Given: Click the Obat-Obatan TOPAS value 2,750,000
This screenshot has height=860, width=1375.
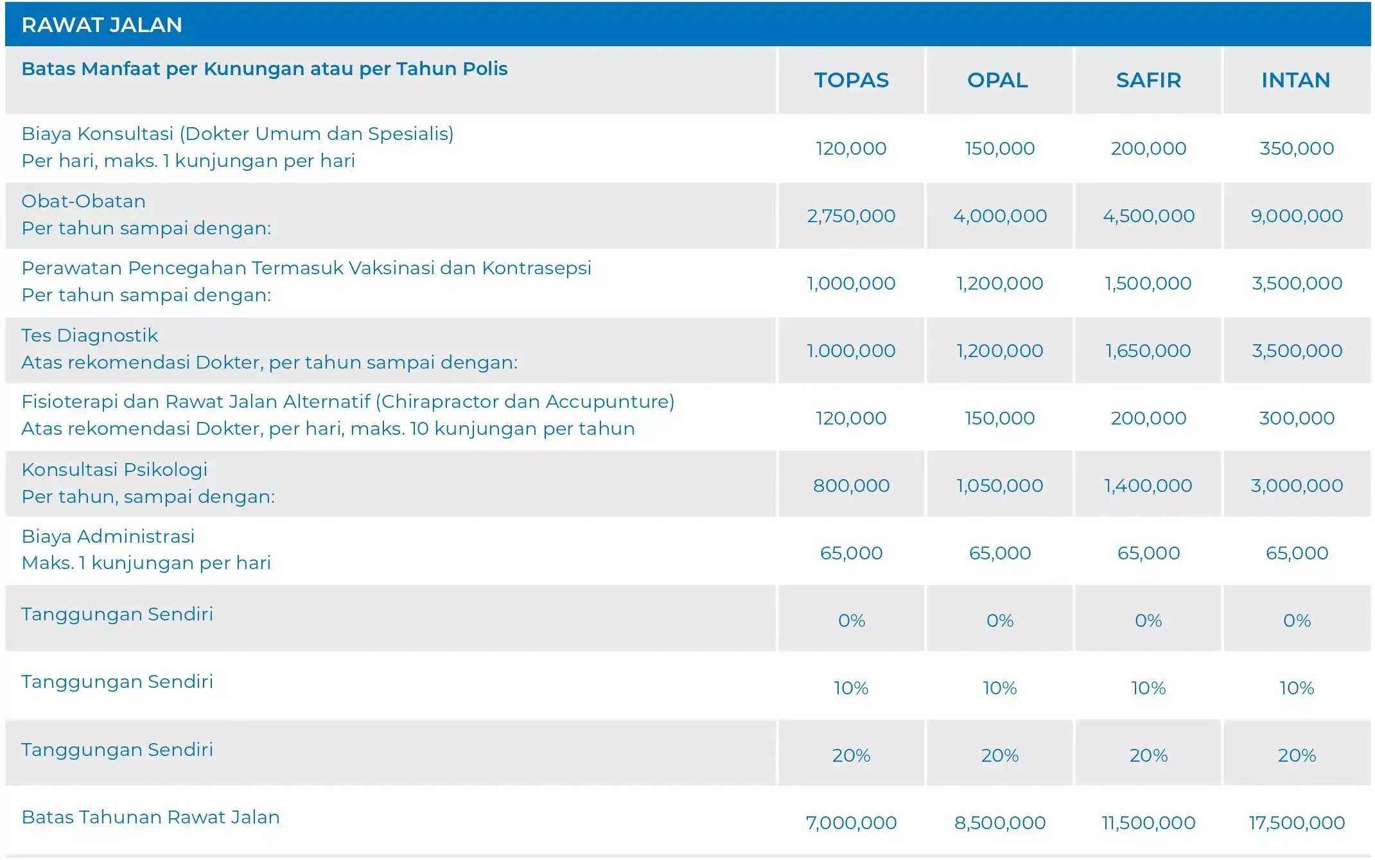Looking at the screenshot, I should click(x=851, y=216).
